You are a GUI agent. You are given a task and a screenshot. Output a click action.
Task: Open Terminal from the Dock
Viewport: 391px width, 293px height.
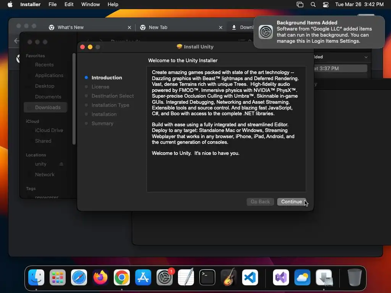[x=207, y=277]
